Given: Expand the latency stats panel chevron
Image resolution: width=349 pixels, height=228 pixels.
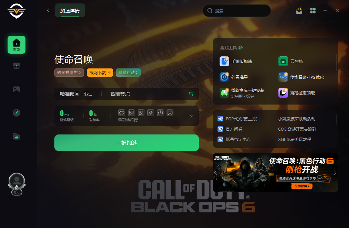Looking at the screenshot, I should point(191,116).
